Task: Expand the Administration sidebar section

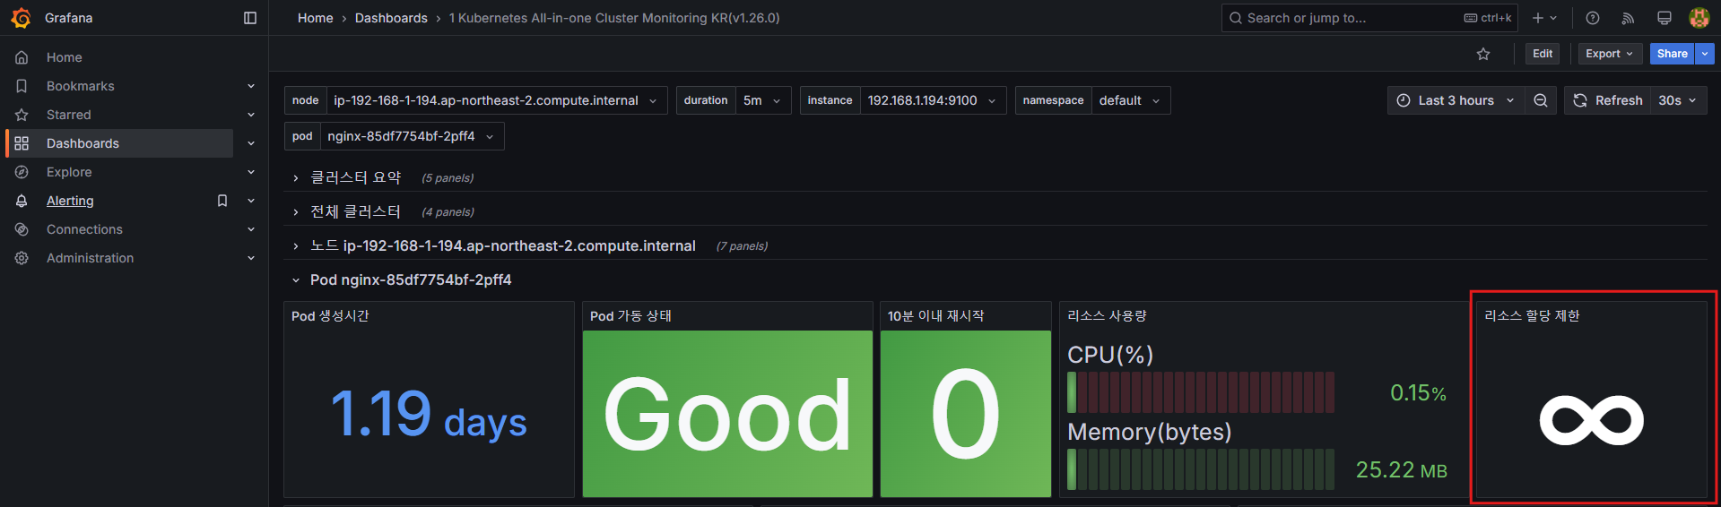Action: point(251,258)
